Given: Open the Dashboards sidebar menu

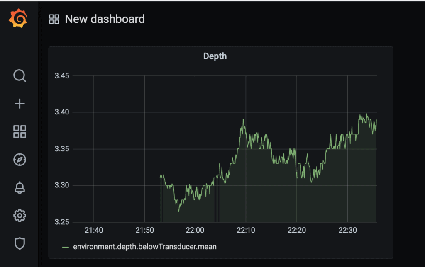Looking at the screenshot, I should [x=20, y=132].
